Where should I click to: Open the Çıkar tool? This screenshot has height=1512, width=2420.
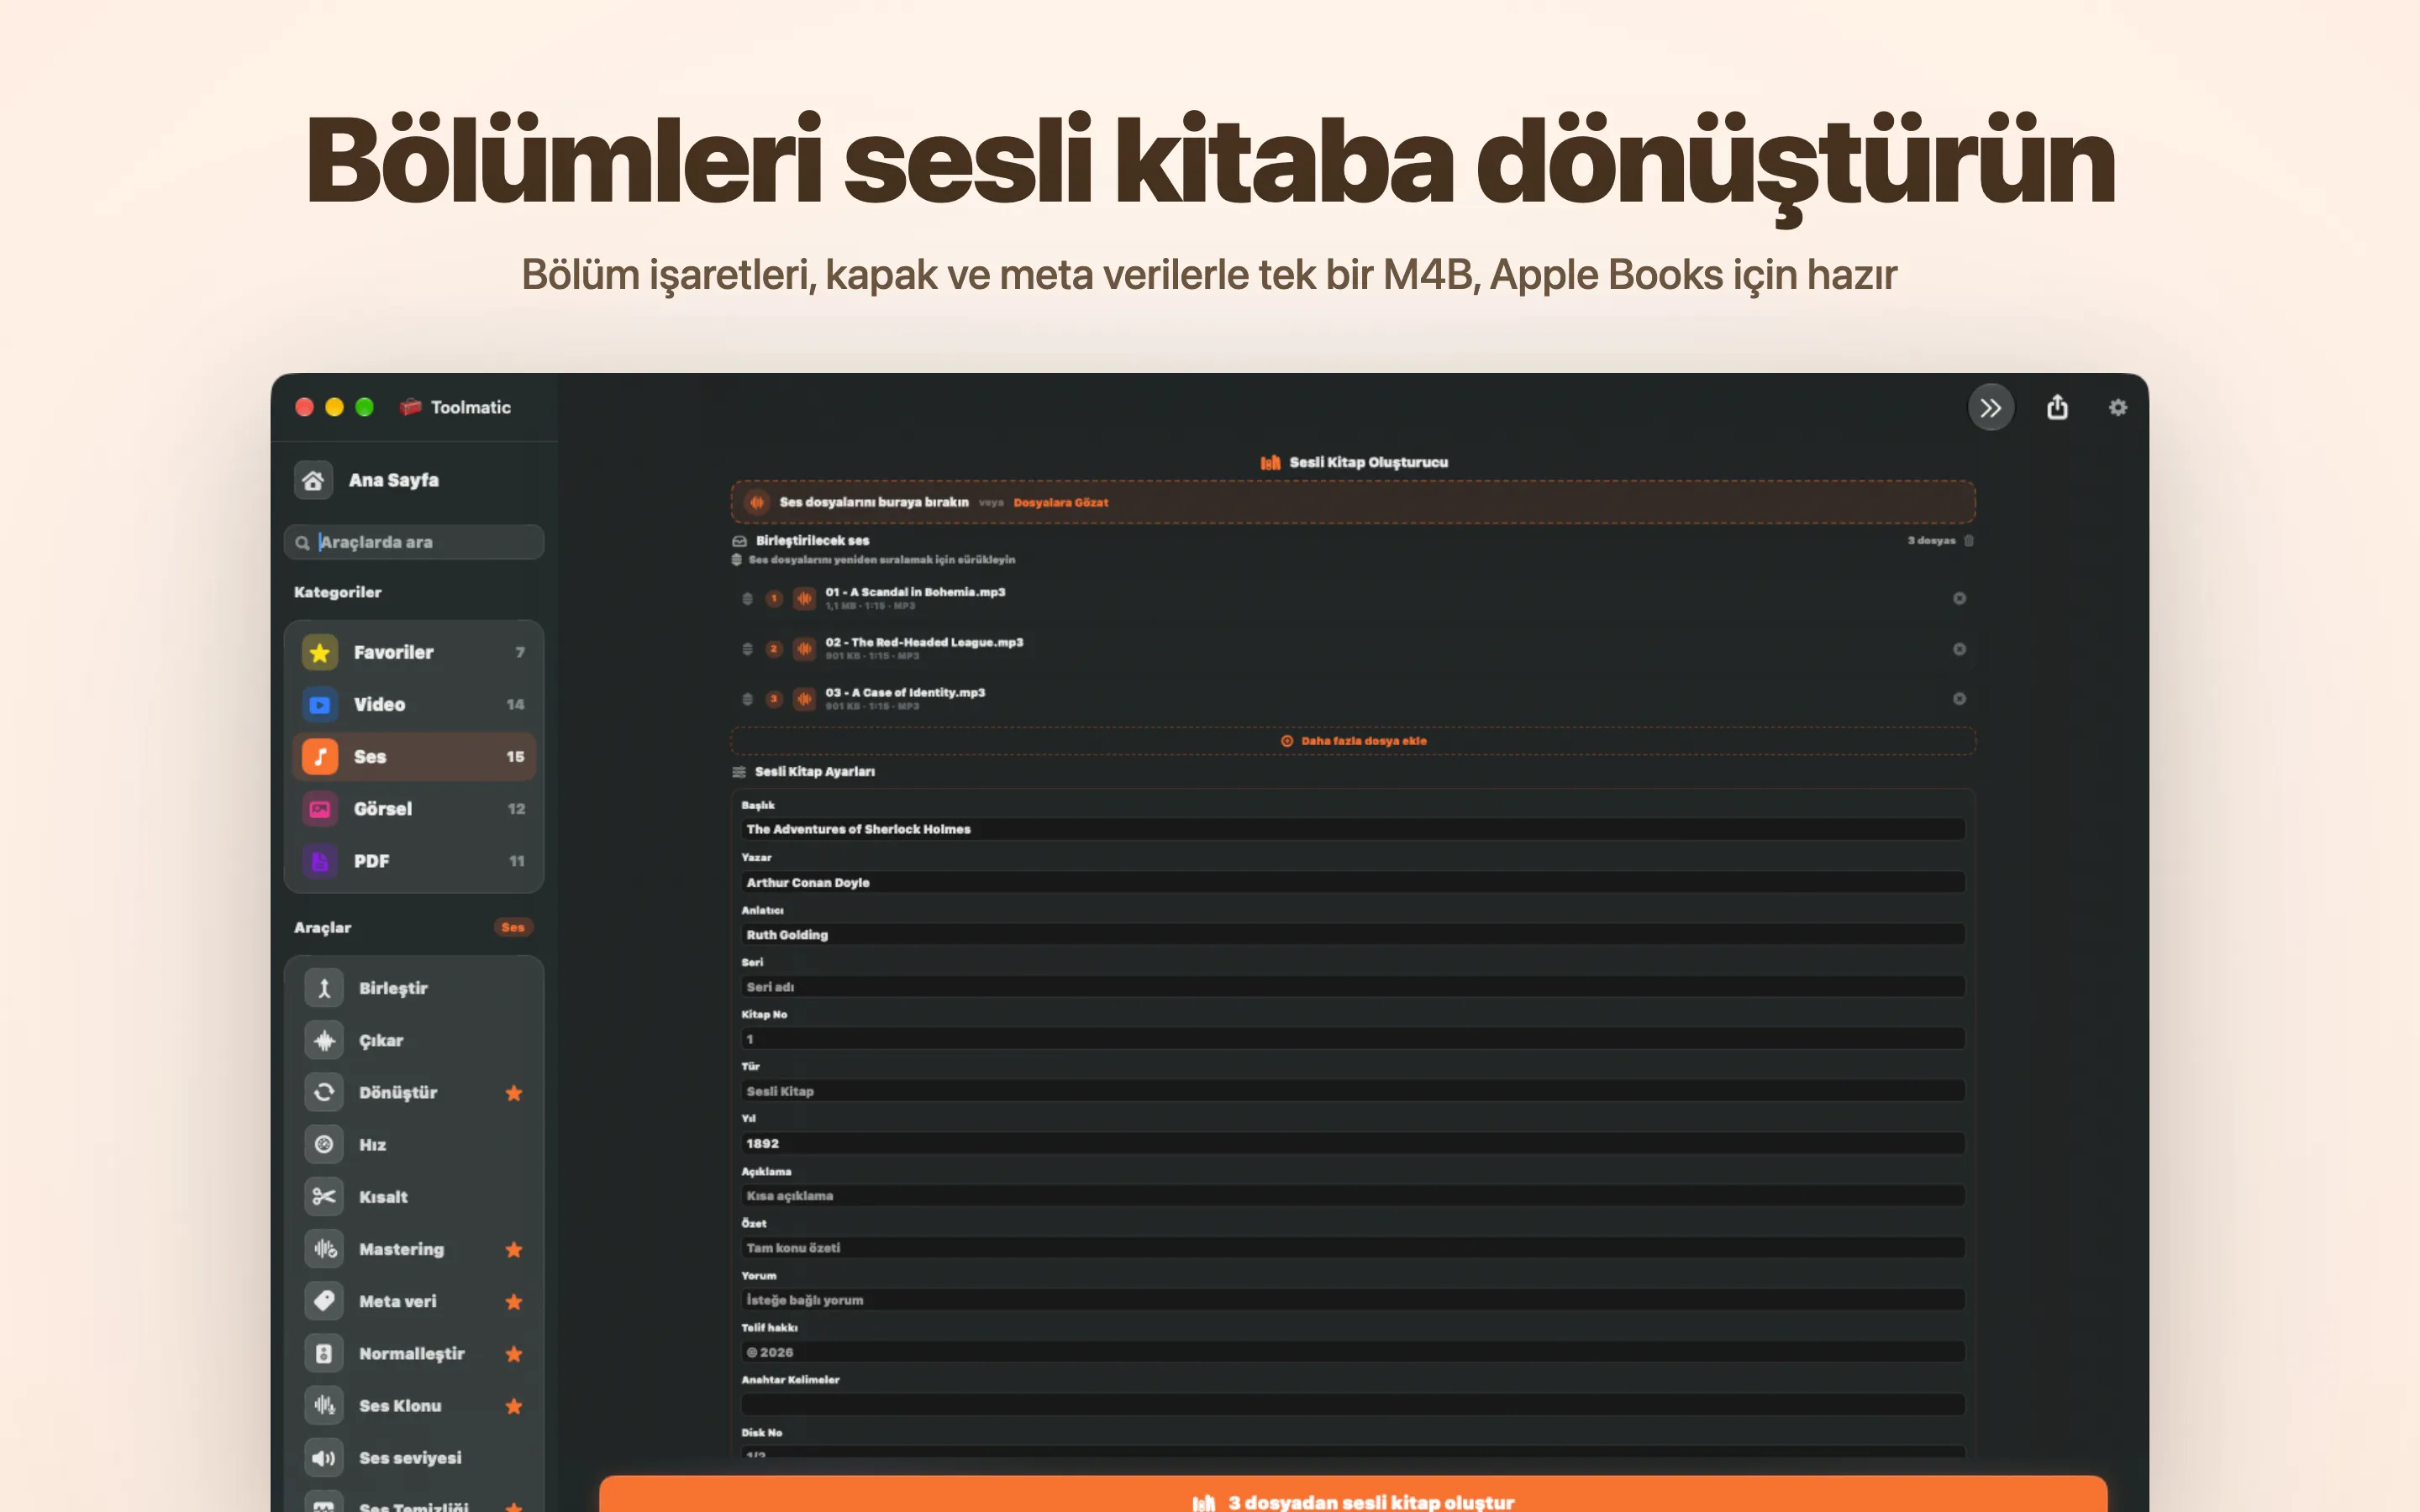point(414,1040)
